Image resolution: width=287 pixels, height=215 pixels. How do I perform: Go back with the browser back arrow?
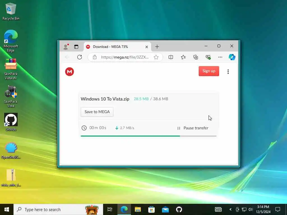[67, 57]
